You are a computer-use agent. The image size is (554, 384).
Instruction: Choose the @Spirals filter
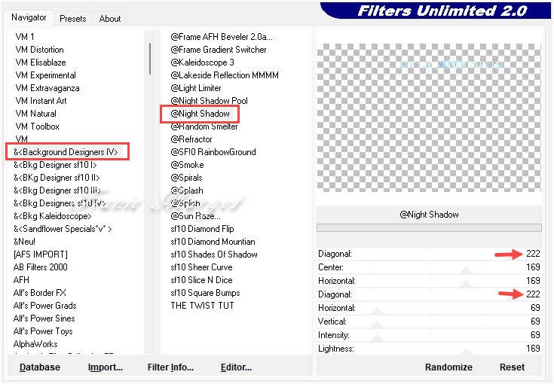click(186, 178)
